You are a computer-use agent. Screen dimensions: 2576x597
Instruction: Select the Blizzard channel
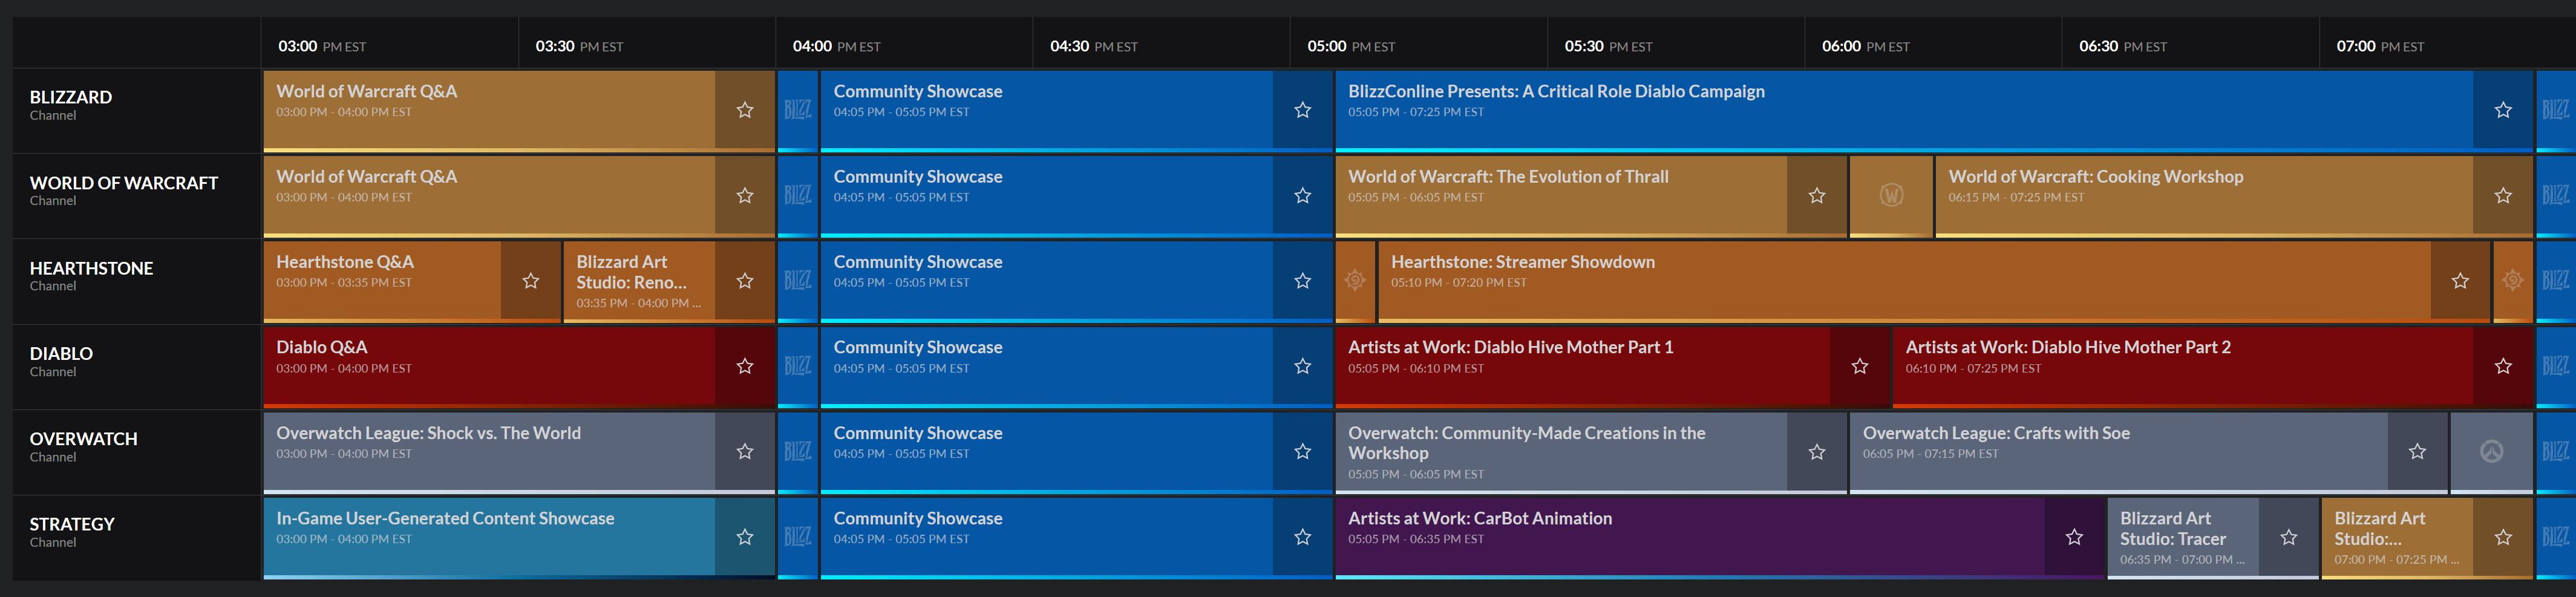click(x=137, y=110)
